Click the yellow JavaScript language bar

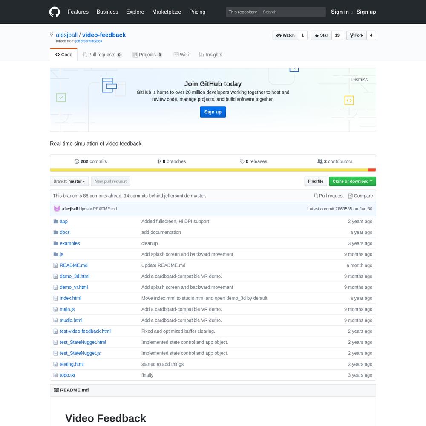(209, 170)
